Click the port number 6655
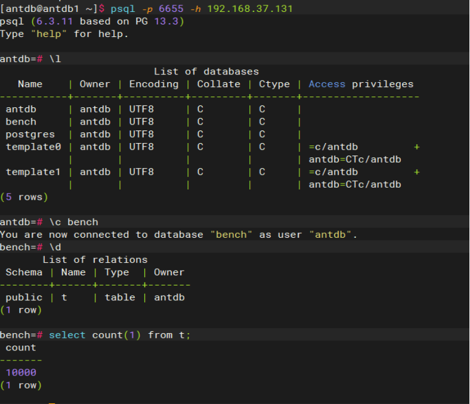470x404 pixels. [171, 9]
